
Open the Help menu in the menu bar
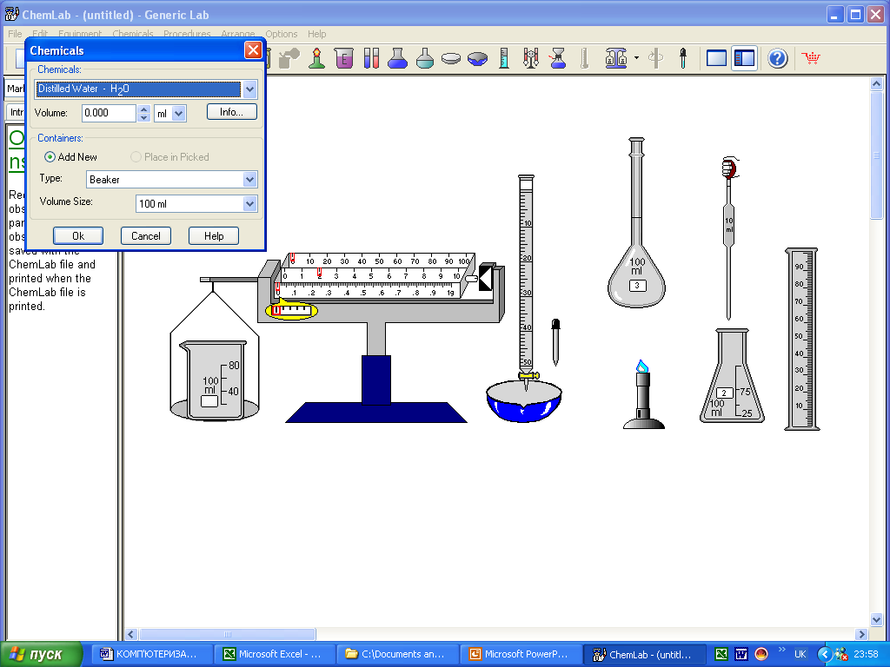[x=316, y=34]
